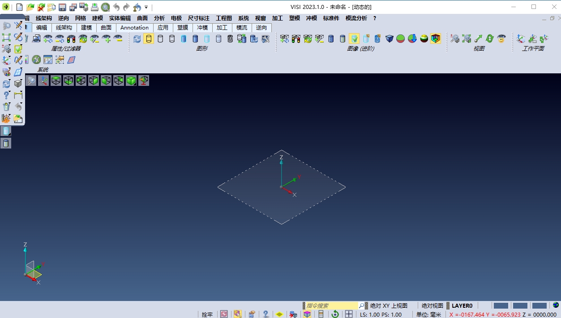Screen dimensions: 561x318
Task: Expand the quick access toolbar customize arrow
Action: [146, 7]
